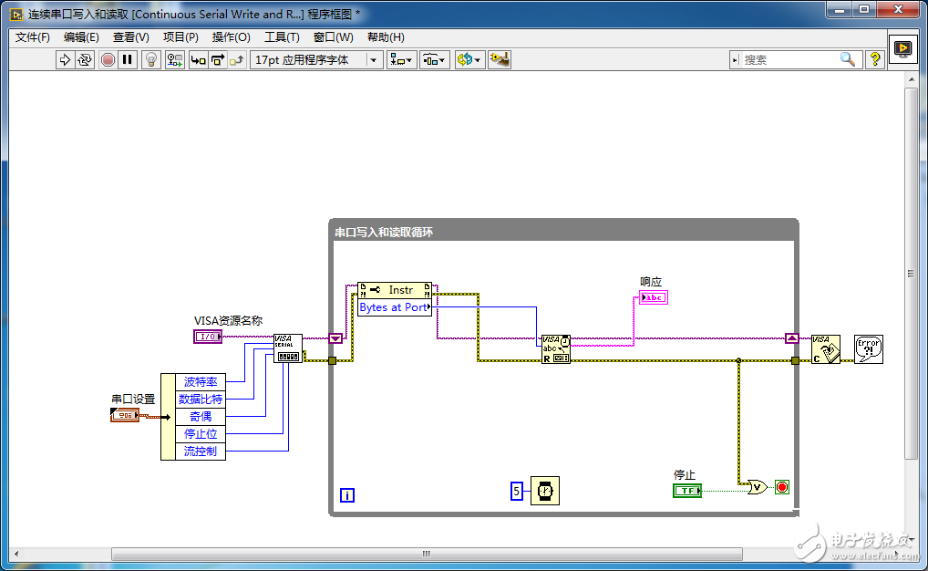
Task: Start Run Continuously from the toolbar
Action: [85, 60]
